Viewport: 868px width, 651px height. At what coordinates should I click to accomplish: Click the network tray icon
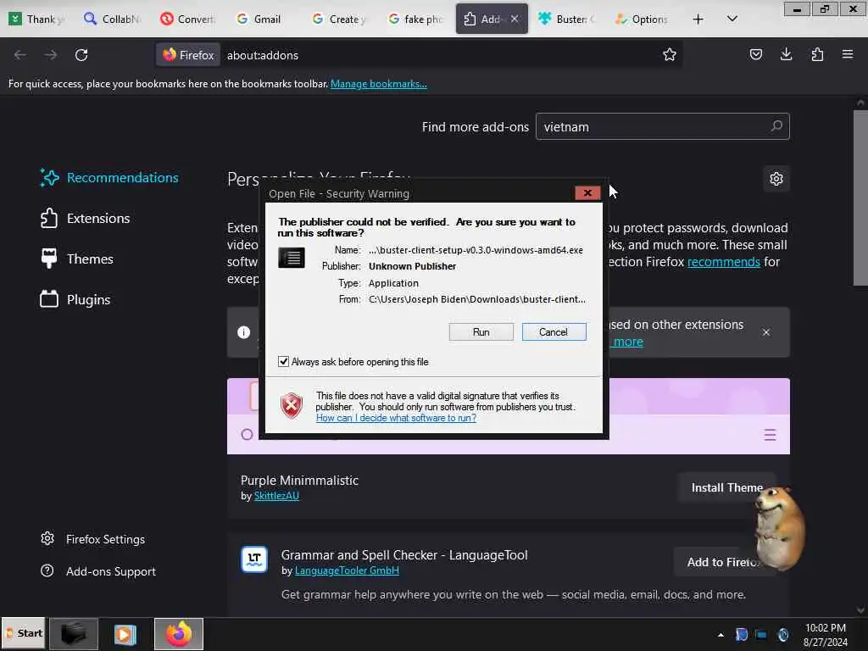(x=762, y=635)
